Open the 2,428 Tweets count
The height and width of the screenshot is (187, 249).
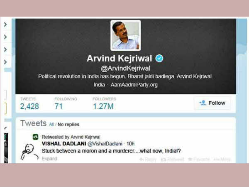29,103
